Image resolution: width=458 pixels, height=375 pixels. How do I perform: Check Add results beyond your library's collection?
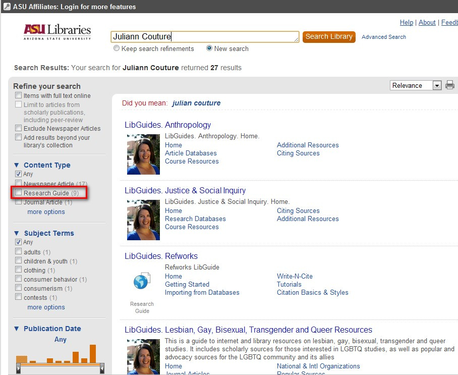[18, 137]
